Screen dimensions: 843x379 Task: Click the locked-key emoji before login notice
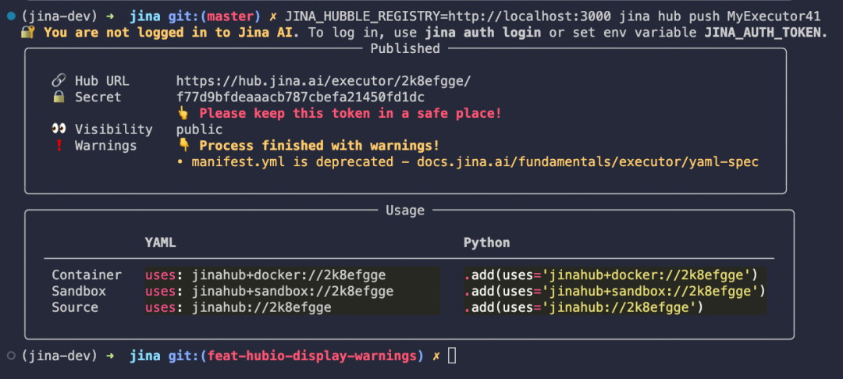coord(28,32)
